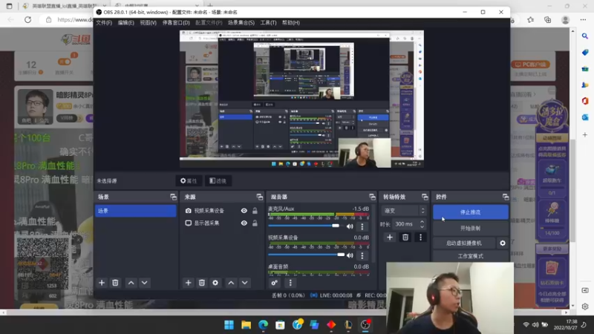Mute the 视频采集设备 audio channel
The height and width of the screenshot is (334, 594).
coord(350,255)
